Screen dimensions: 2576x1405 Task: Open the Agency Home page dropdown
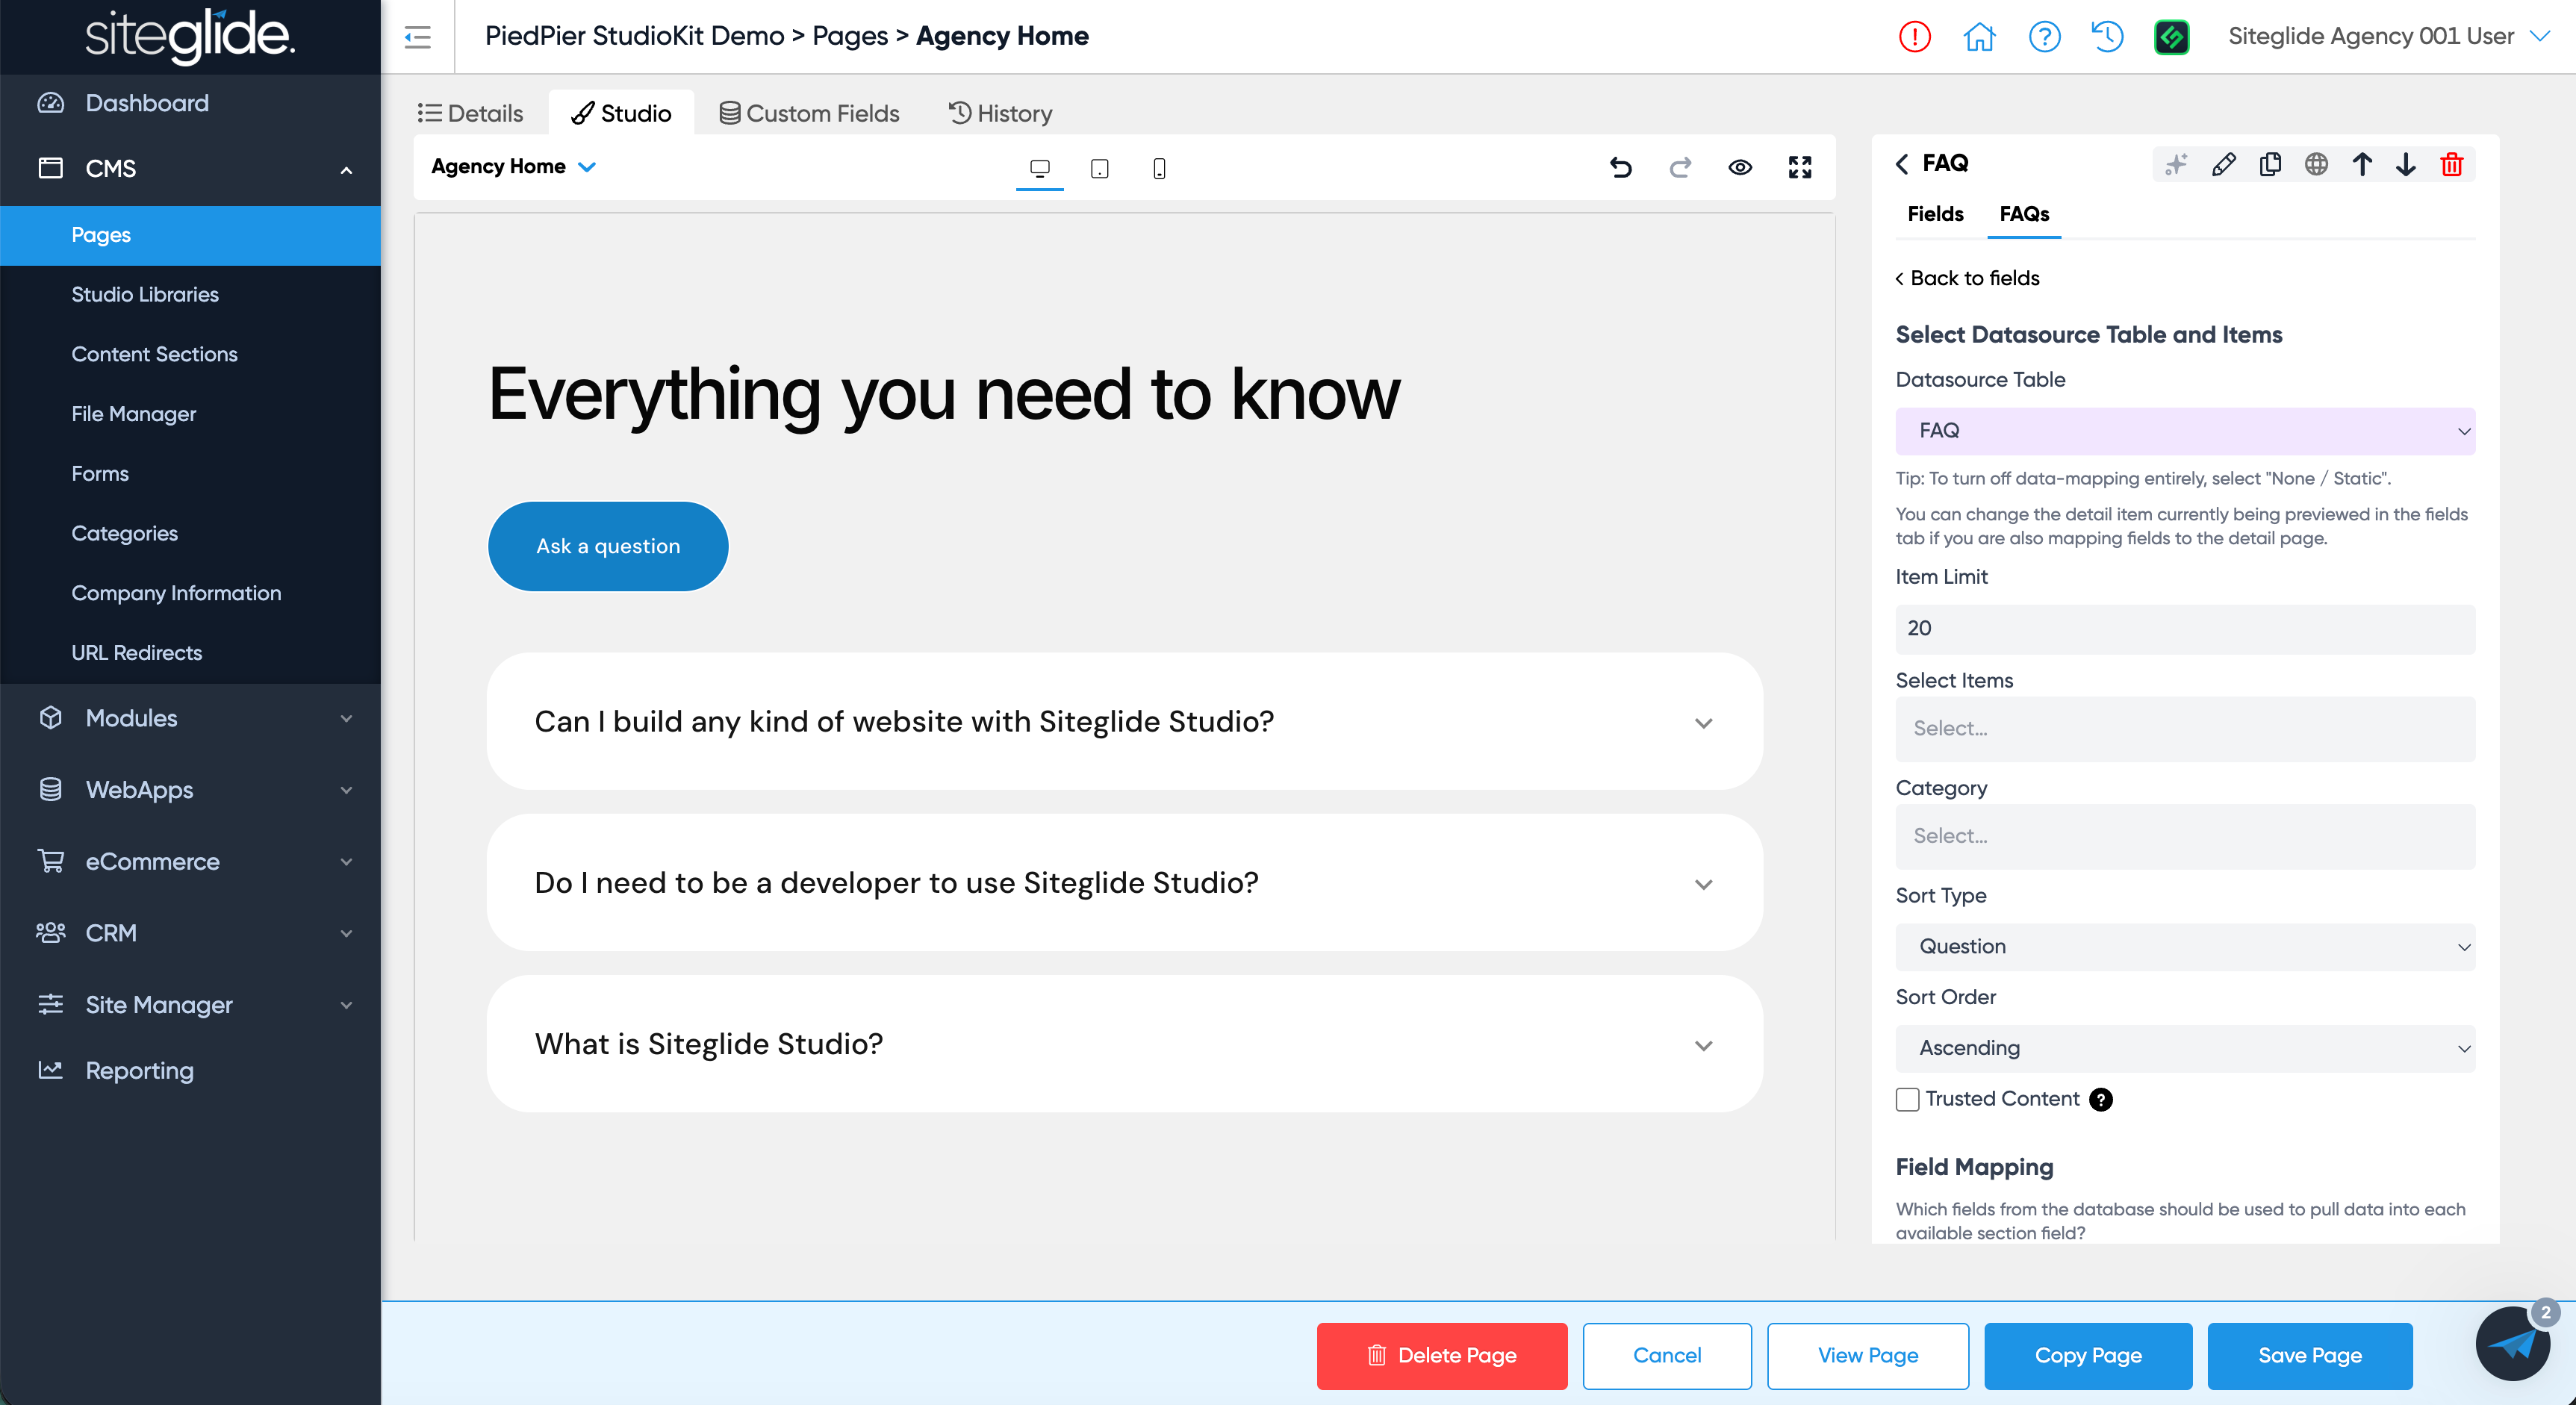[x=514, y=166]
